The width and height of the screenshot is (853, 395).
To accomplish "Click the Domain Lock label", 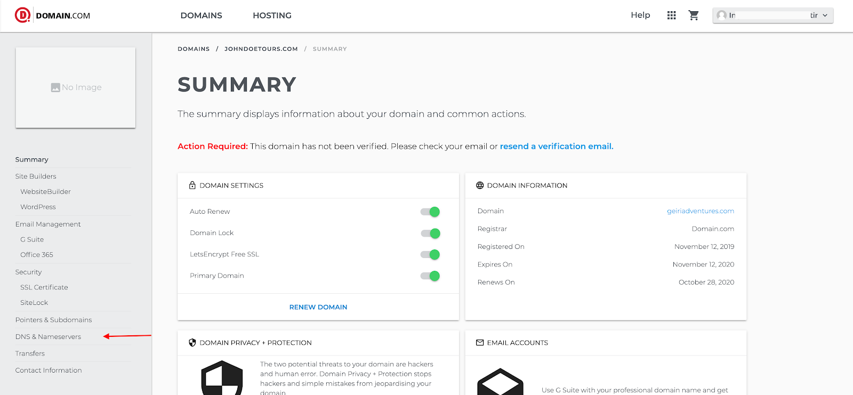I will point(212,233).
